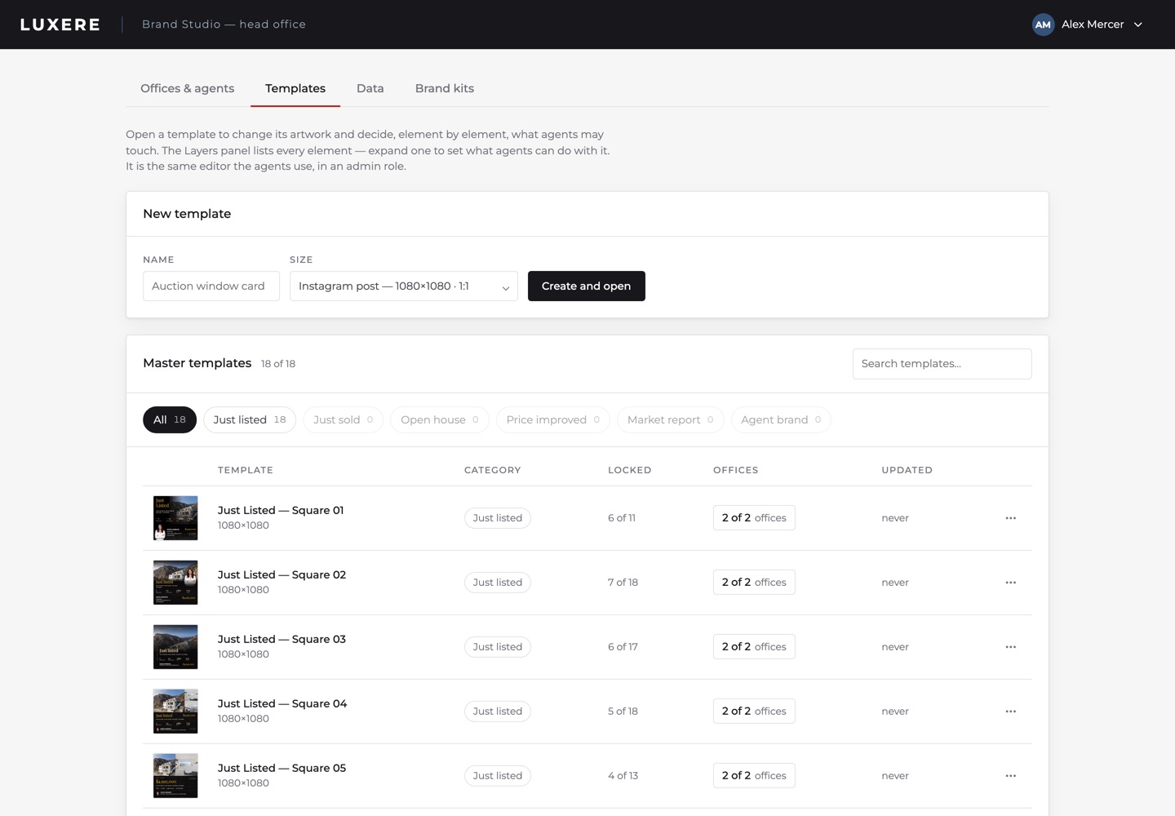The width and height of the screenshot is (1175, 816).
Task: Filter templates by Agent brand
Action: coord(781,420)
